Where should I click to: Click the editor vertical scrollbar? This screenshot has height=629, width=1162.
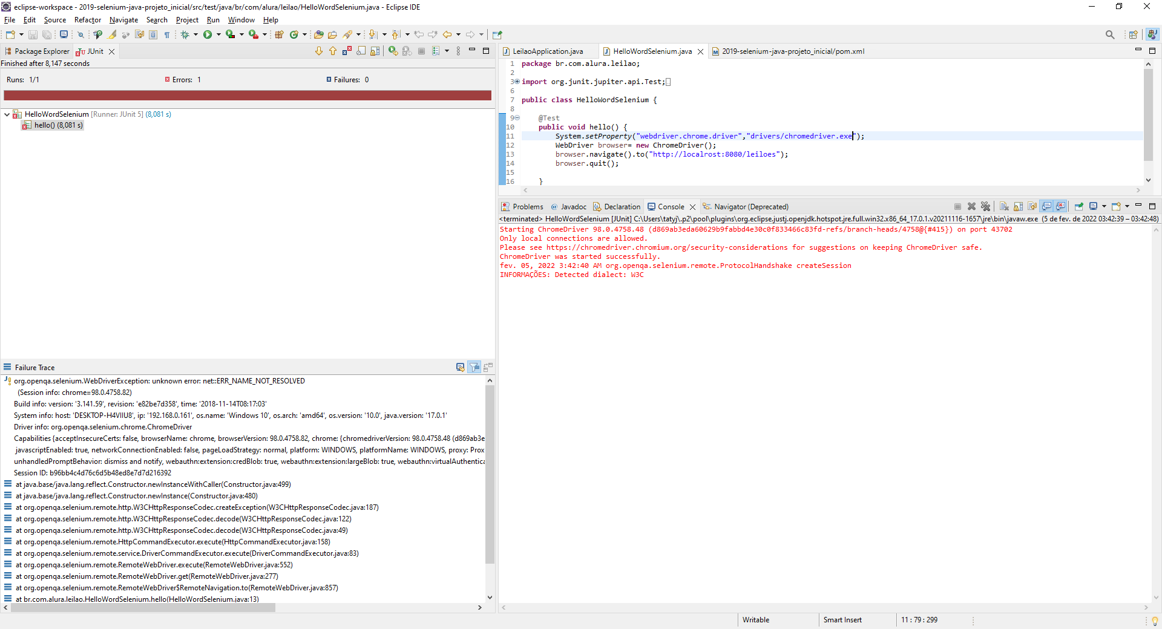click(1148, 115)
